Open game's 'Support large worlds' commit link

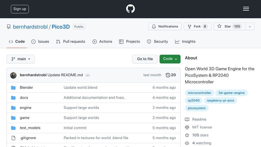click(x=81, y=118)
